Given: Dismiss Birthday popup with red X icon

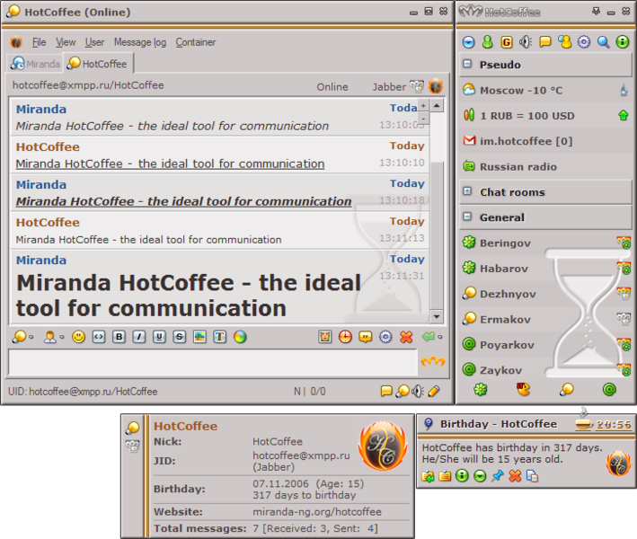Looking at the screenshot, I should tap(515, 475).
